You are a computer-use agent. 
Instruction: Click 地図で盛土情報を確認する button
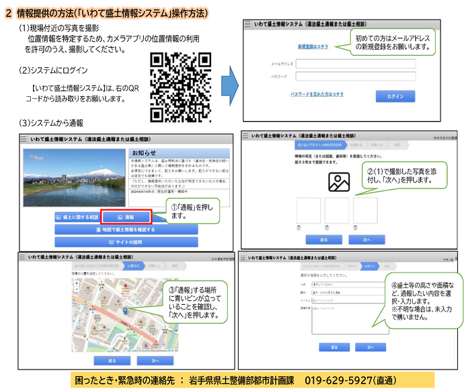126,229
